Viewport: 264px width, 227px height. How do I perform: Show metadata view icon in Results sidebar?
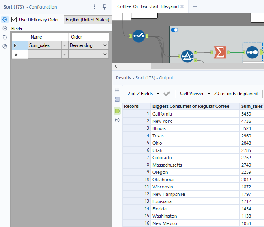pyautogui.click(x=117, y=99)
